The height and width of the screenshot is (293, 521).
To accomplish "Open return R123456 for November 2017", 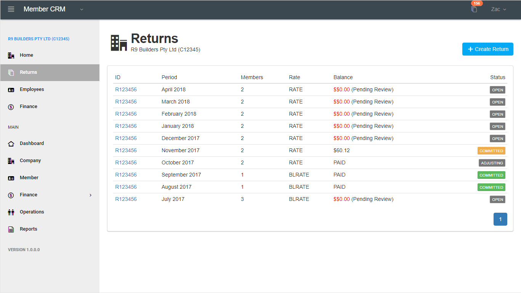I will point(126,150).
